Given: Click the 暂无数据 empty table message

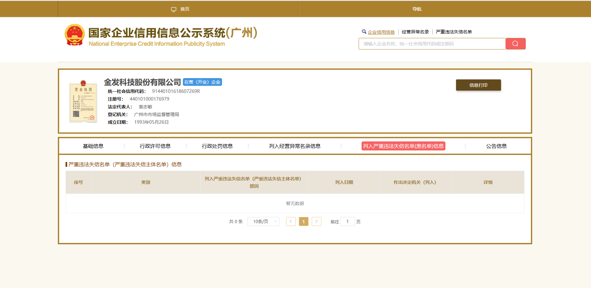Looking at the screenshot, I should pyautogui.click(x=295, y=203).
